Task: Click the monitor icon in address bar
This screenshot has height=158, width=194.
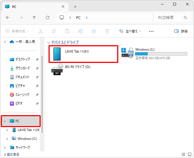Action: point(62,17)
